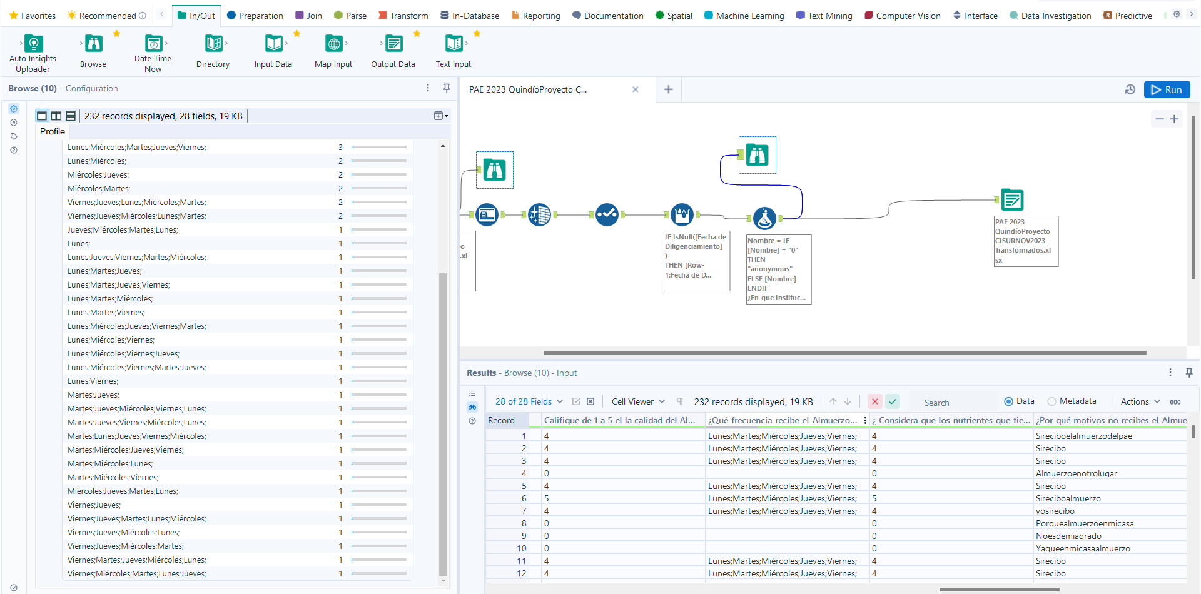Select the Data radio button in Results
The width and height of the screenshot is (1201, 594).
pos(1008,401)
